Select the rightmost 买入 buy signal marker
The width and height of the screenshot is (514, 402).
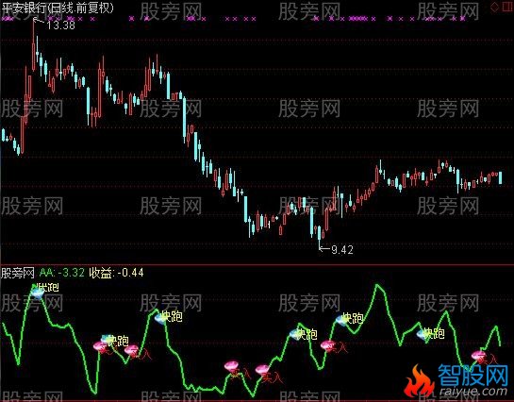pos(478,356)
